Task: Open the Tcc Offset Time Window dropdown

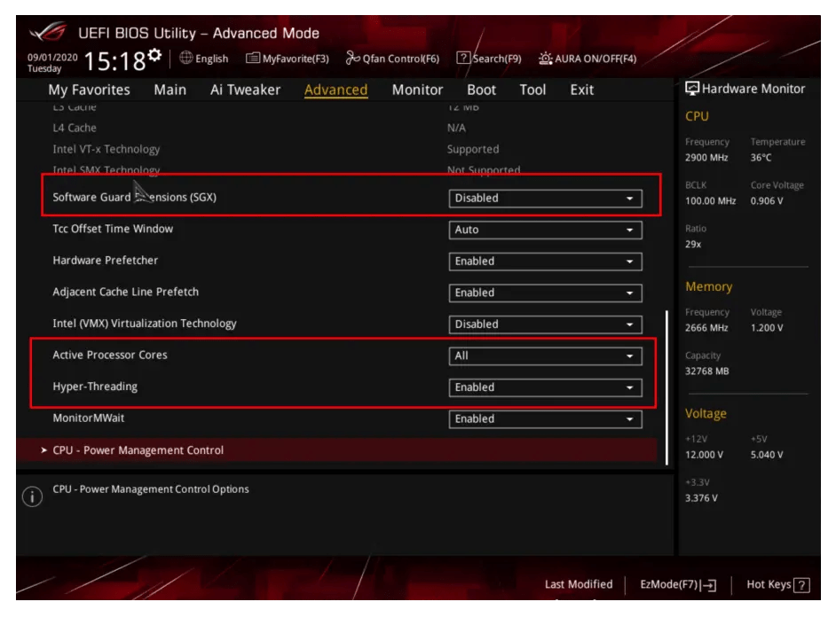Action: point(545,230)
